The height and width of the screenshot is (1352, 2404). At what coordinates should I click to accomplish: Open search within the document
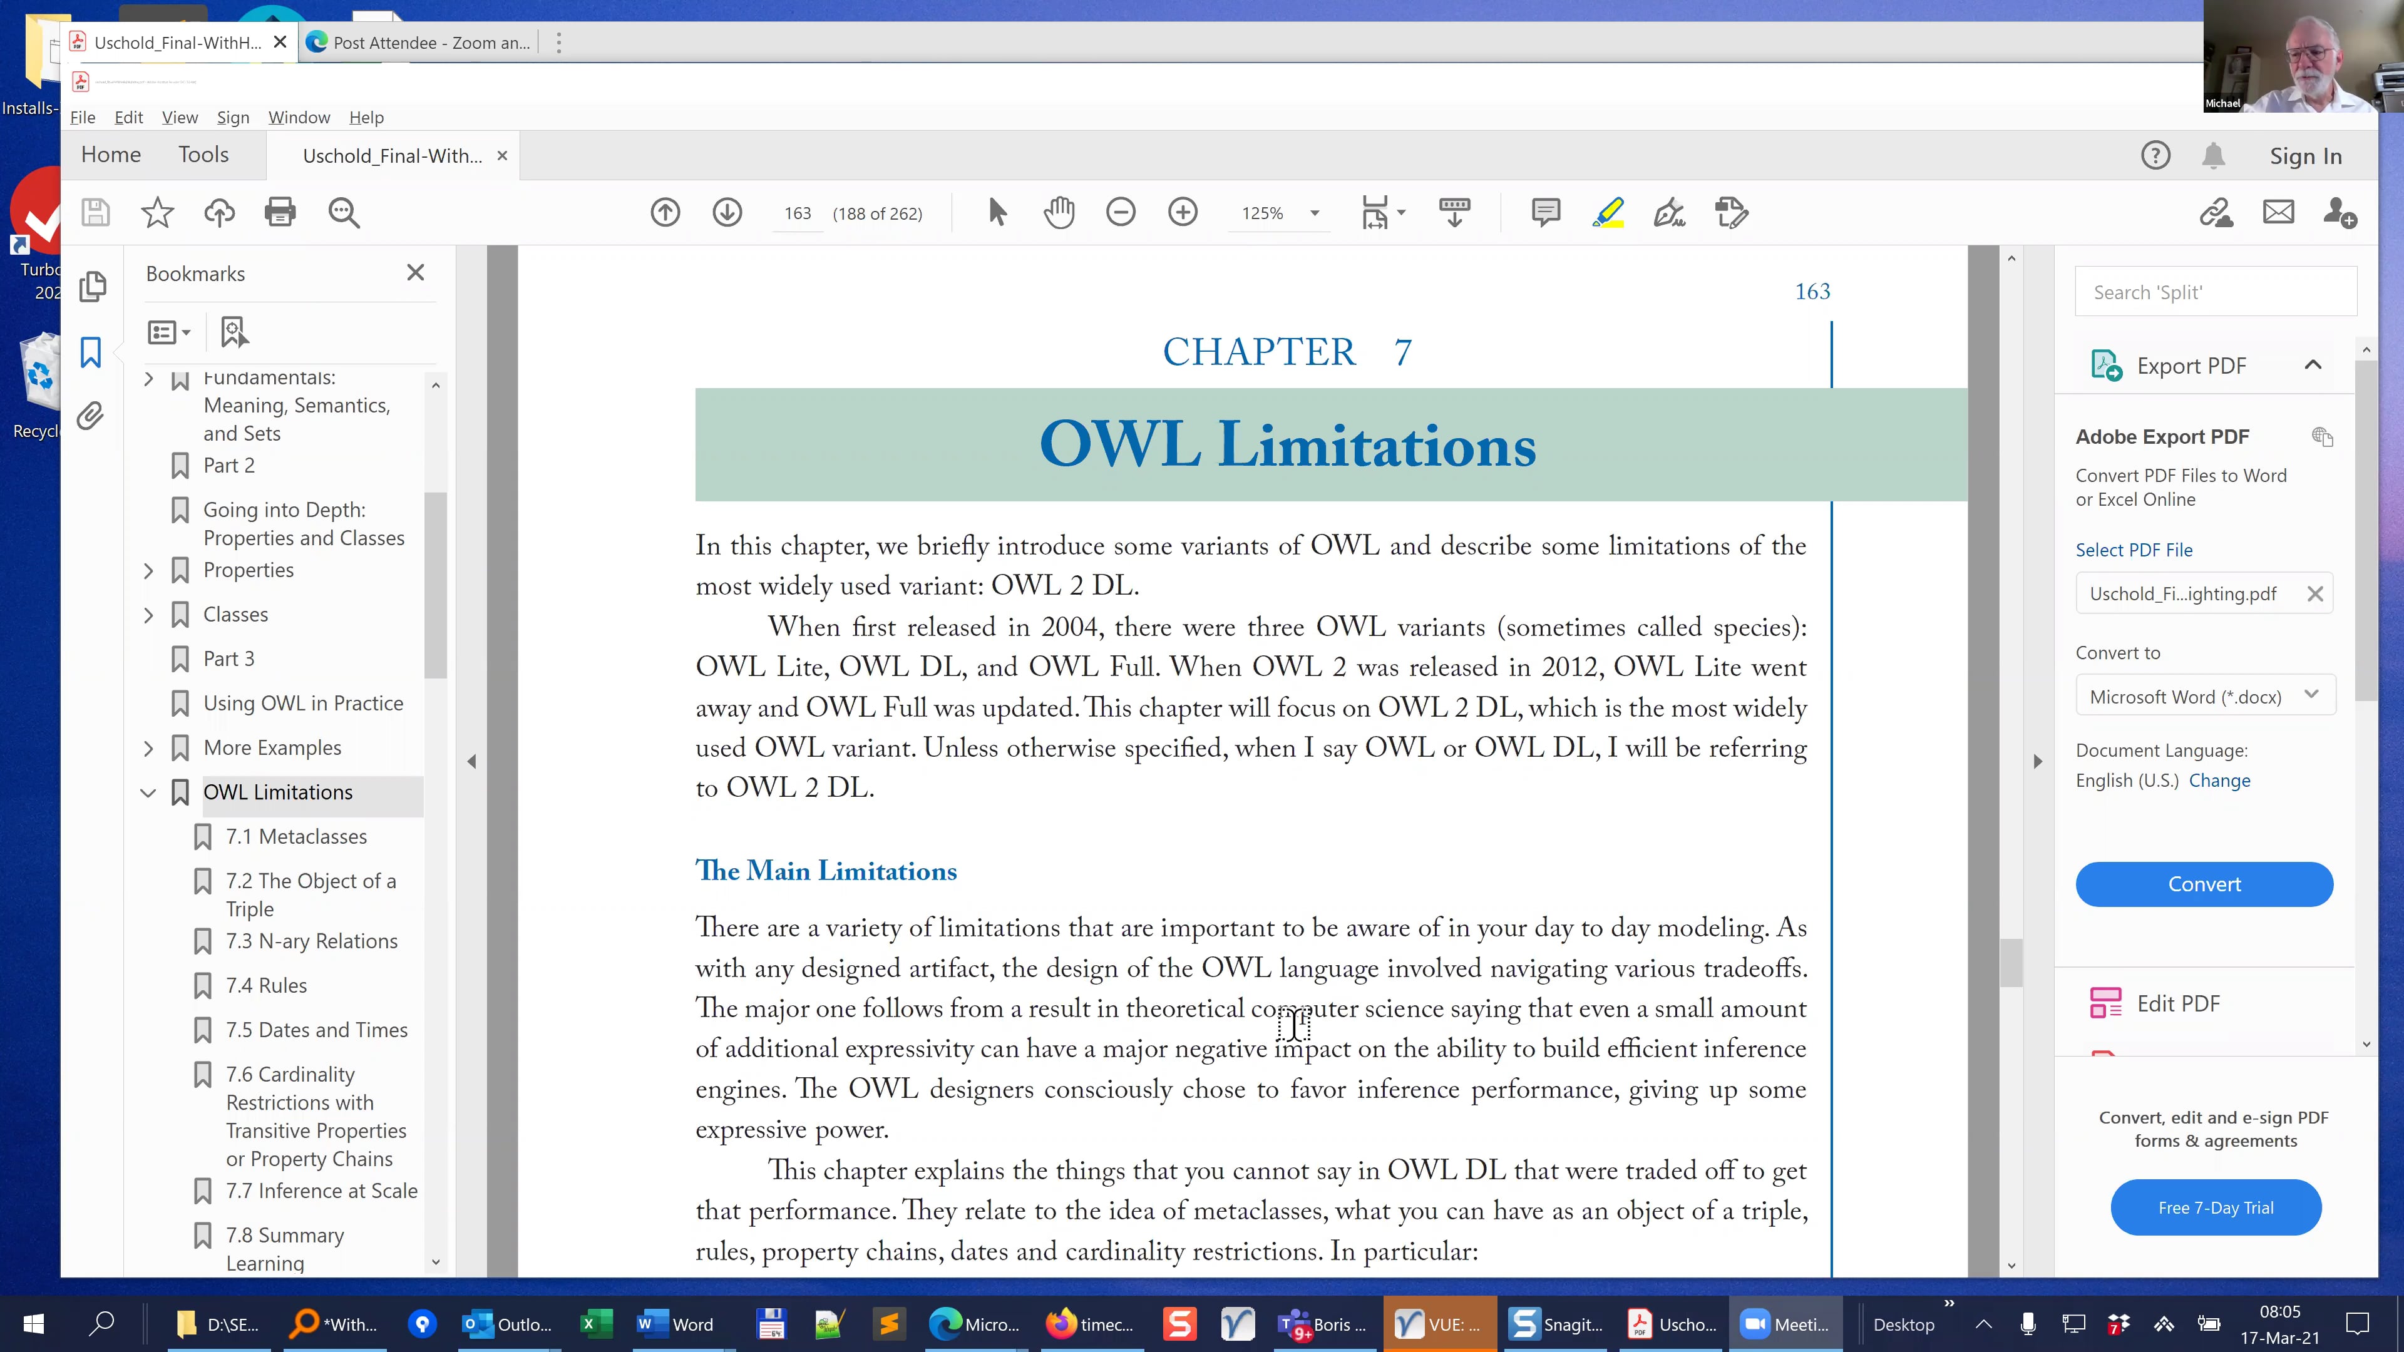(344, 212)
